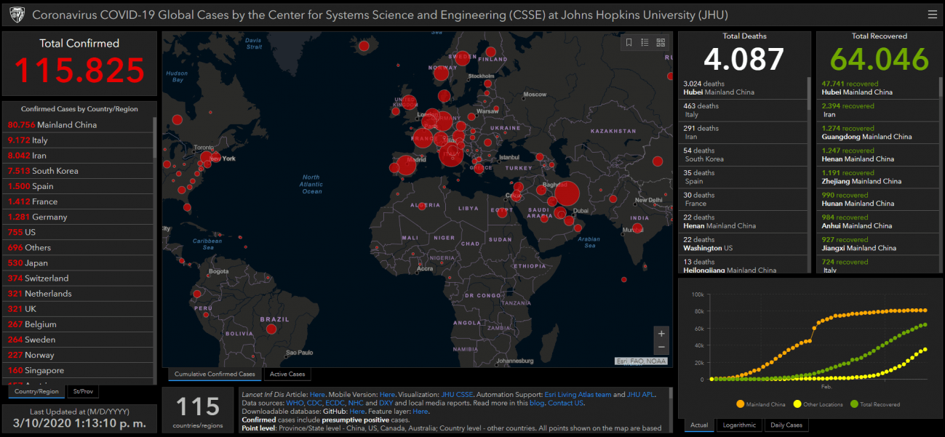Click Guangdong entry in recovered list
Screen dimensions: 945x437
point(877,132)
